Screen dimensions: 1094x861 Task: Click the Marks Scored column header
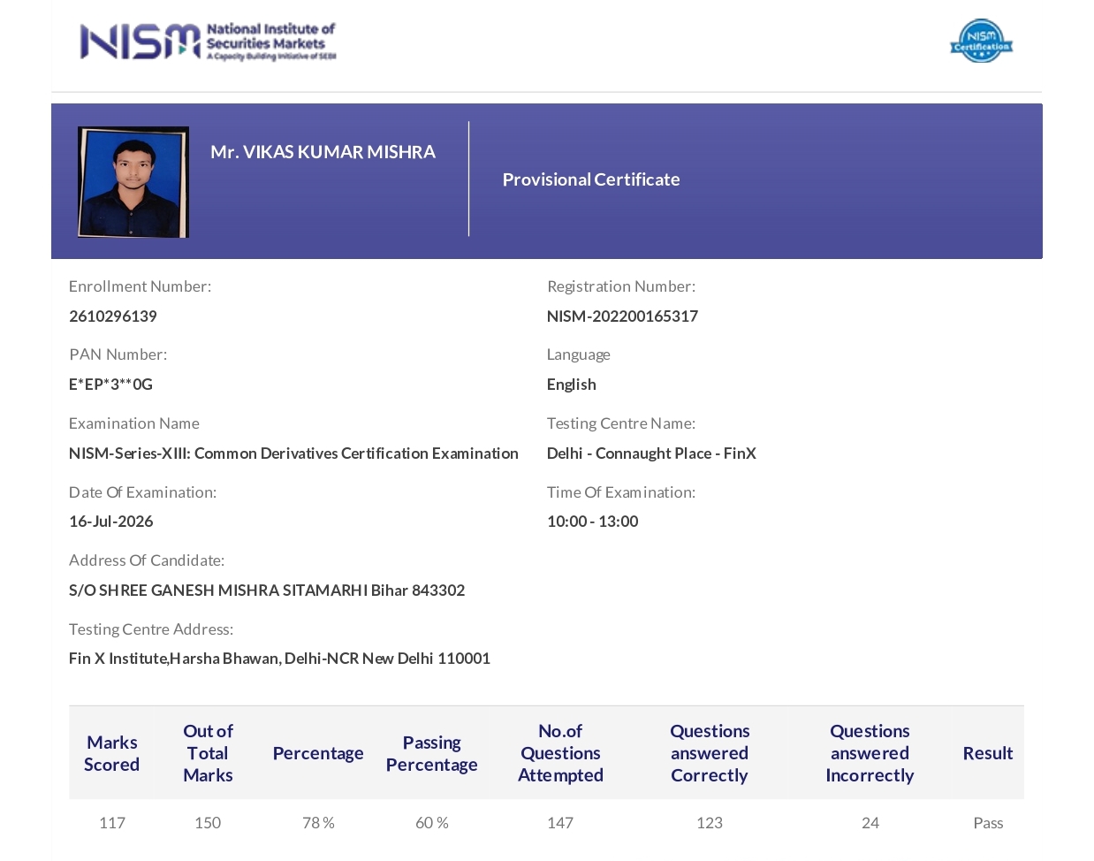(112, 753)
